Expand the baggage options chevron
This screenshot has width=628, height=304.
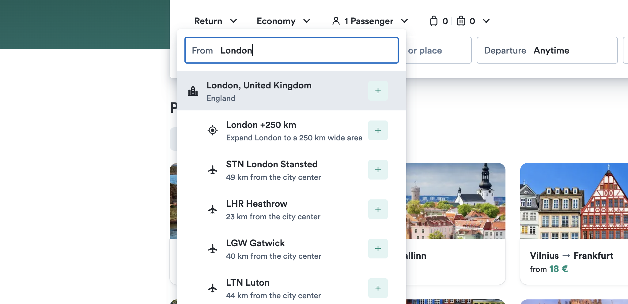(486, 21)
